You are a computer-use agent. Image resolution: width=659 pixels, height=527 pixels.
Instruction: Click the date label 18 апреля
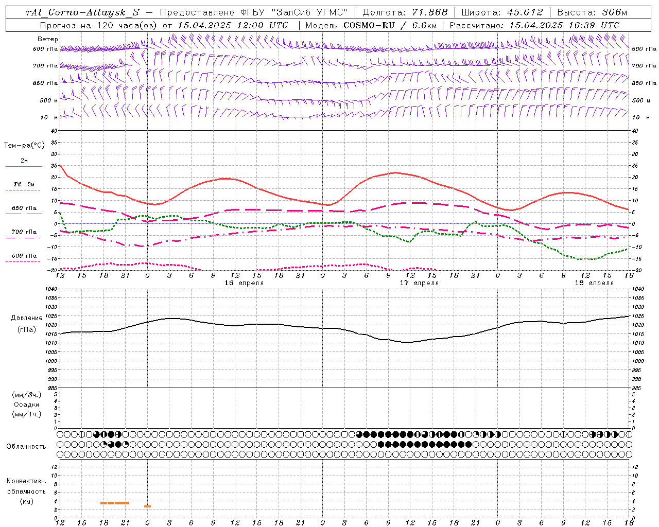click(594, 283)
